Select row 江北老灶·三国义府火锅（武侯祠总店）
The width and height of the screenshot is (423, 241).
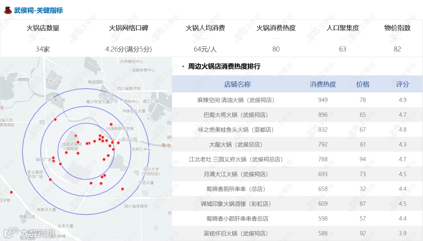pos(297,159)
